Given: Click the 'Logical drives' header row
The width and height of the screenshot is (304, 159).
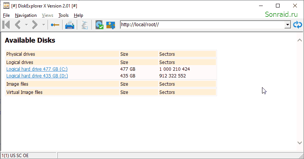Looking at the screenshot, I should [x=111, y=62].
